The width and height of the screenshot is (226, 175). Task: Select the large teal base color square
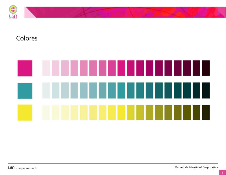coord(25,91)
